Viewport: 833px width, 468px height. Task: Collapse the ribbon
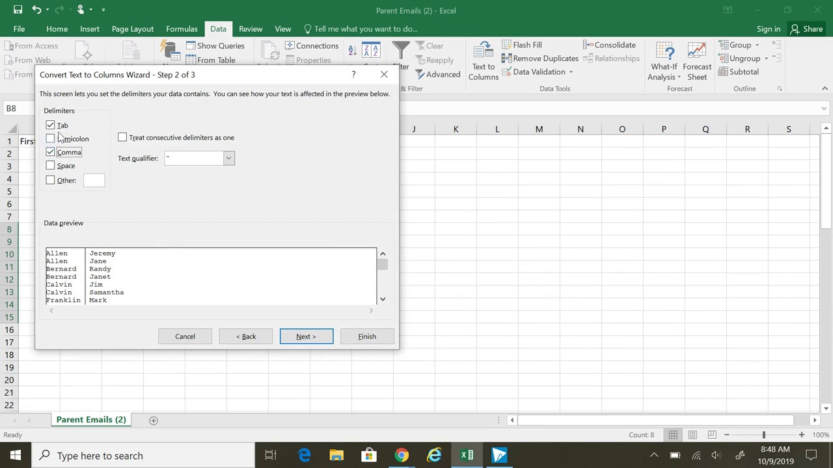click(x=825, y=88)
